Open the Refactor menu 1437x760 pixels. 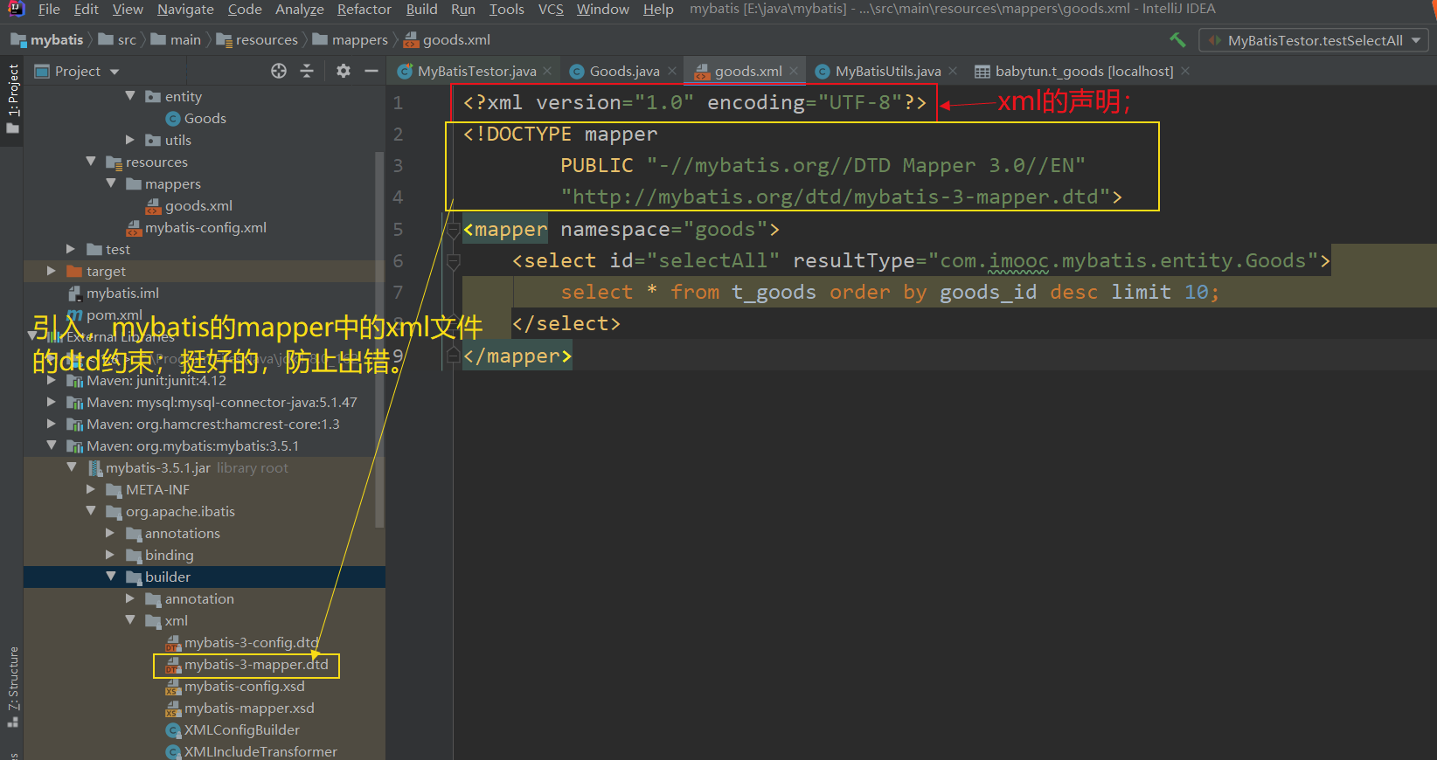(x=364, y=9)
